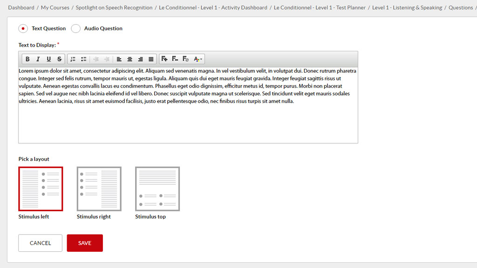
Task: Select the Text Question radio button
Action: (x=23, y=28)
